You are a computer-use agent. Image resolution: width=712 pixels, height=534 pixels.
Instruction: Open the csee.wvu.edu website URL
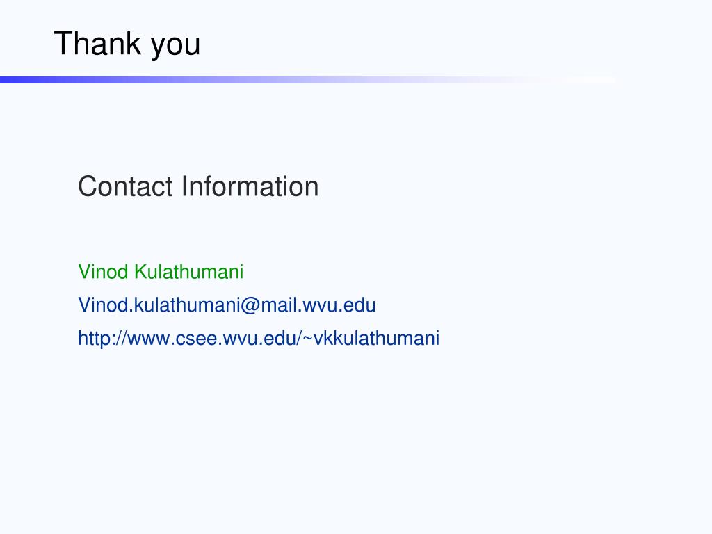tap(259, 339)
